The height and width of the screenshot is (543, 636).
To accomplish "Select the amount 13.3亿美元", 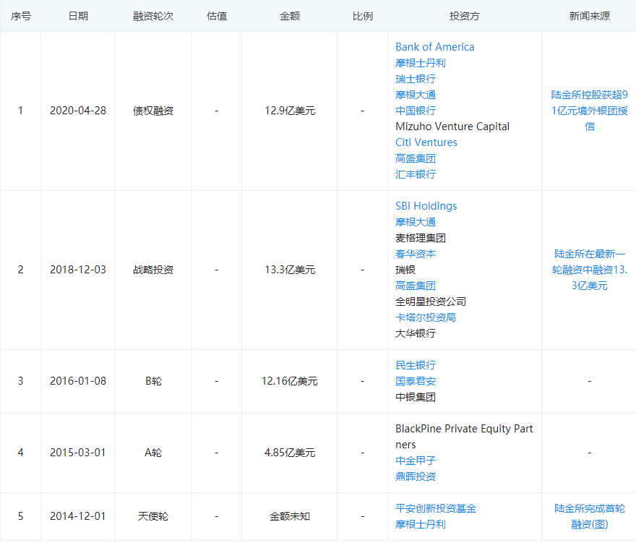I will click(x=290, y=270).
